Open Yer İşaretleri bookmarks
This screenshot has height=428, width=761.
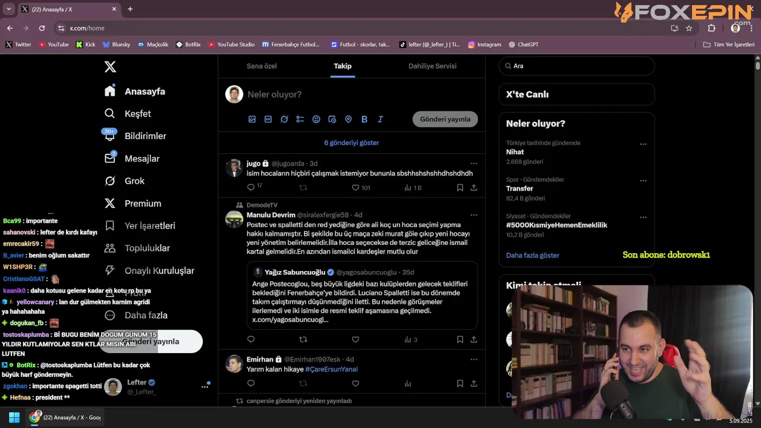coord(140,226)
